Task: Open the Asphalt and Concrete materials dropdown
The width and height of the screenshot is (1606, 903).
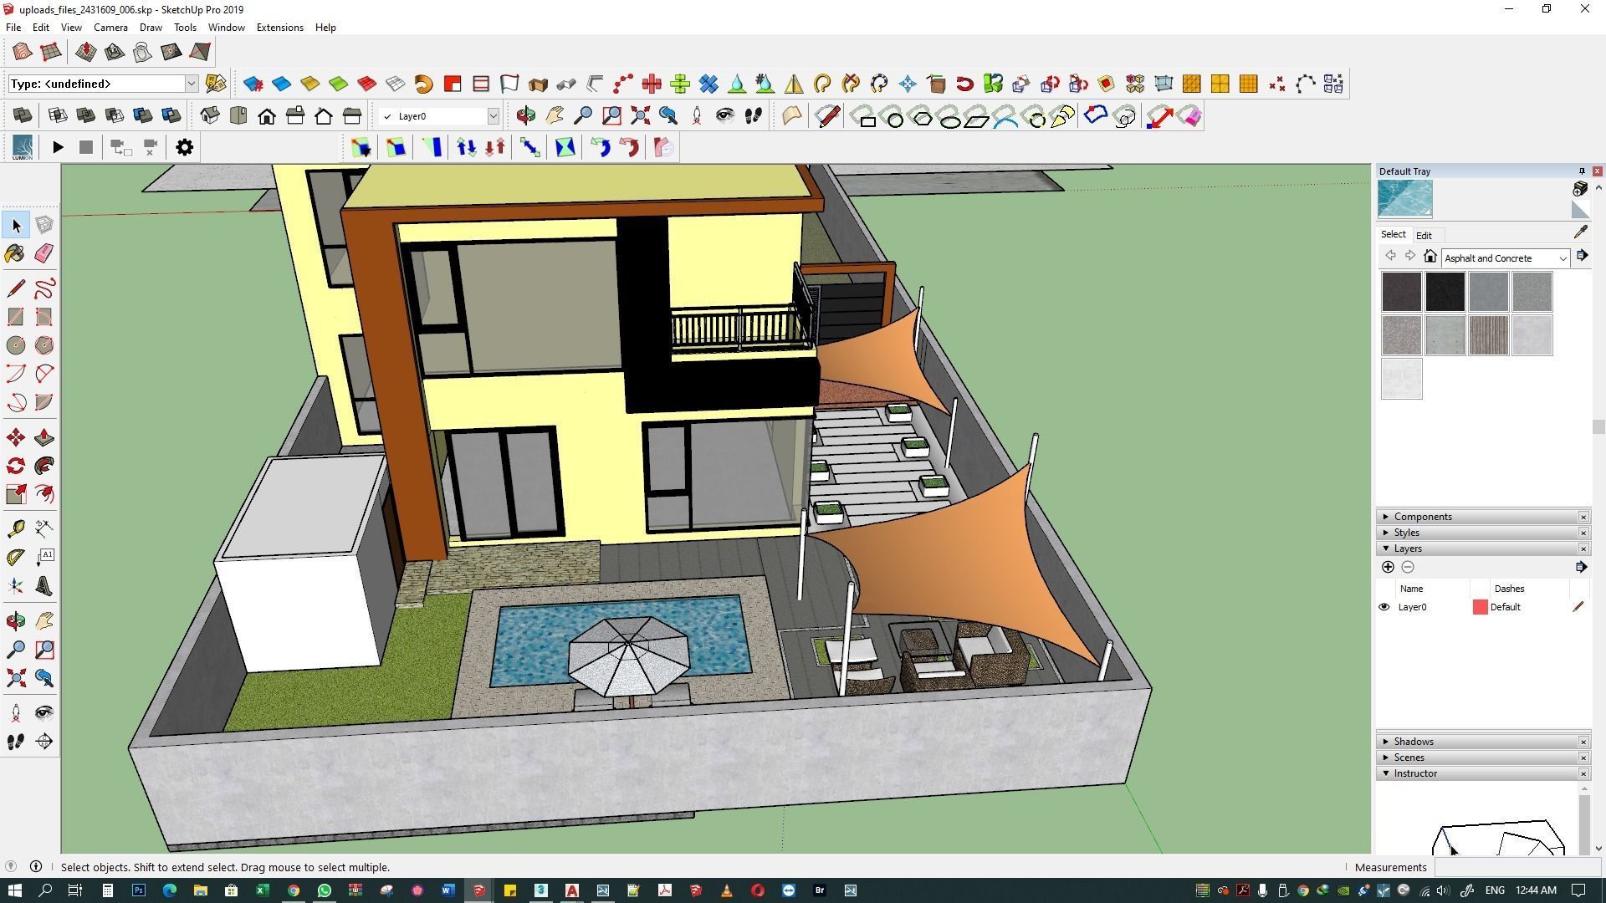Action: 1562,258
